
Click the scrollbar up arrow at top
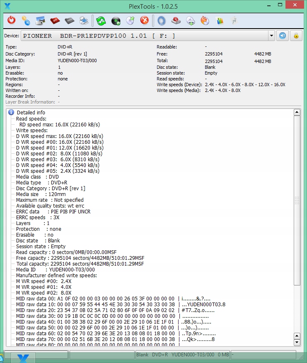click(x=297, y=112)
